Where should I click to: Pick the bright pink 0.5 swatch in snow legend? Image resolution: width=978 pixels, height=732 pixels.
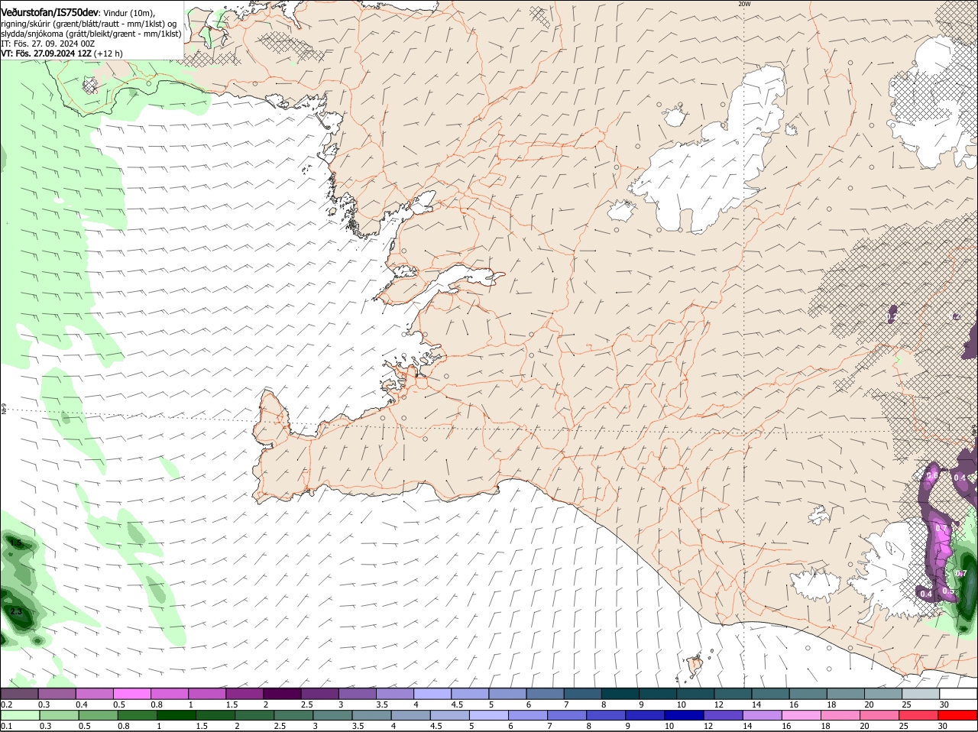[x=131, y=693]
